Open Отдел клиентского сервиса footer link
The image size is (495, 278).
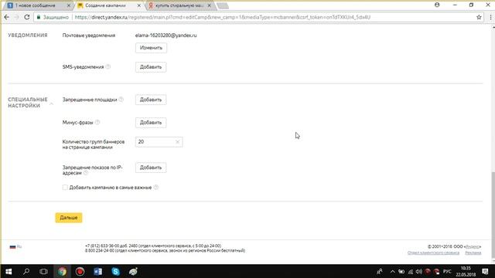pos(433,253)
